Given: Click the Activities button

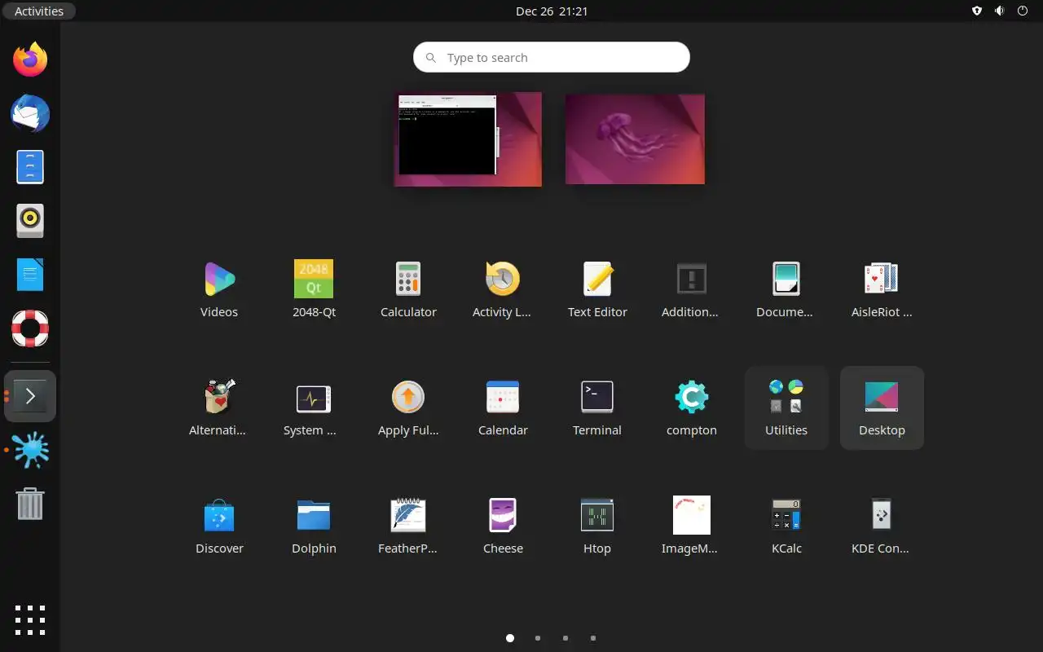Looking at the screenshot, I should [39, 11].
